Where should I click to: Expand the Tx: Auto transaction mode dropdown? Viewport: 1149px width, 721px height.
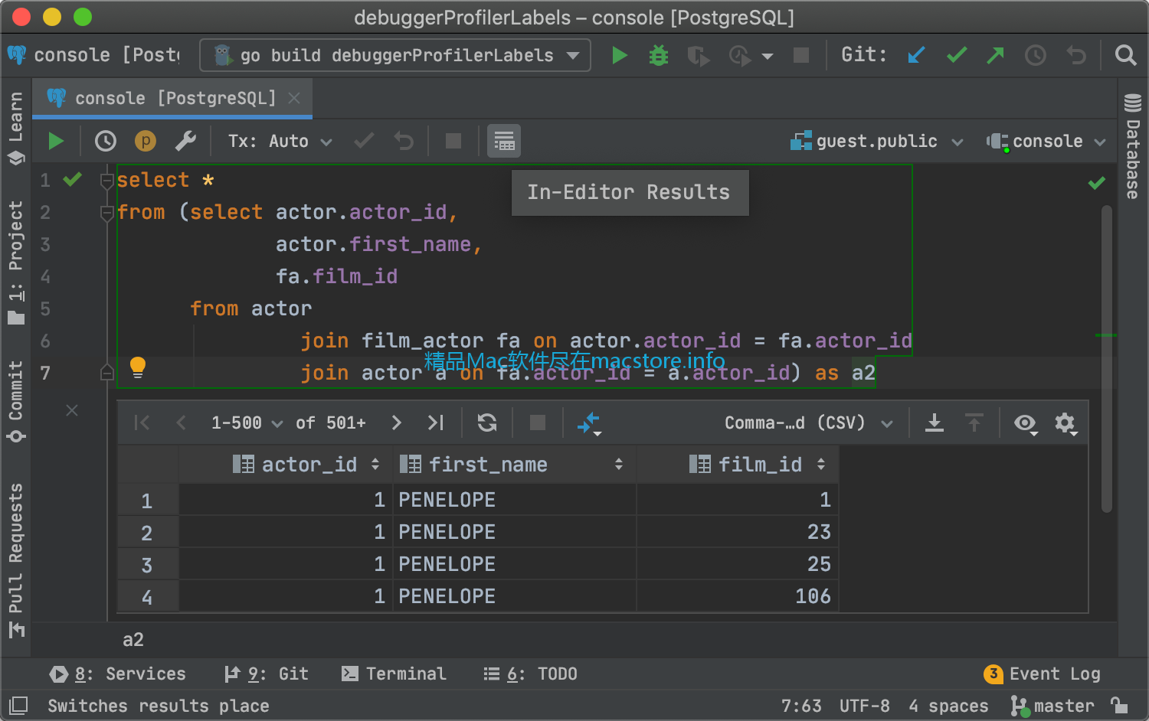pyautogui.click(x=280, y=141)
